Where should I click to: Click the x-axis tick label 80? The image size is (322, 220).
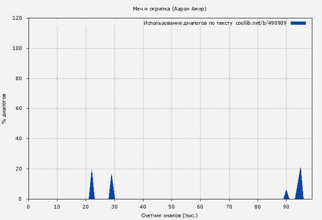[258, 207]
